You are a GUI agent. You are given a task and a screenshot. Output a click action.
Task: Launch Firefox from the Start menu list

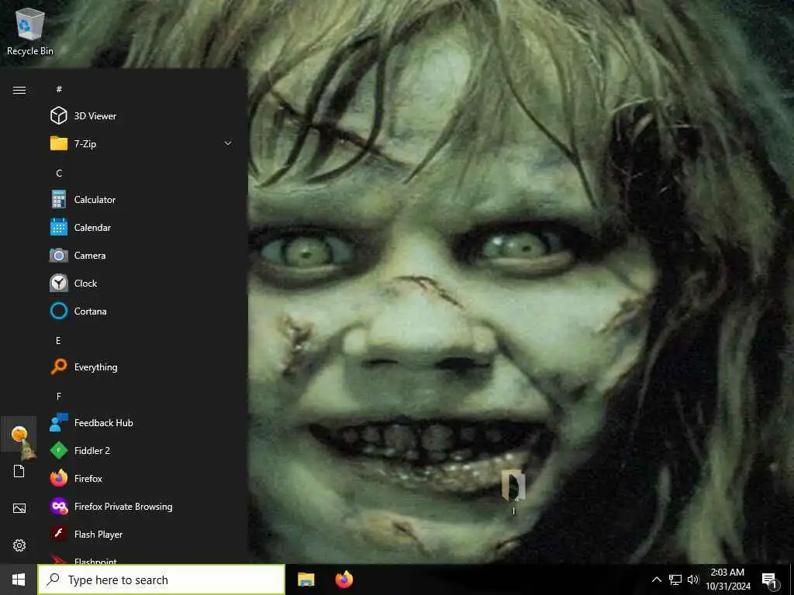(142, 479)
